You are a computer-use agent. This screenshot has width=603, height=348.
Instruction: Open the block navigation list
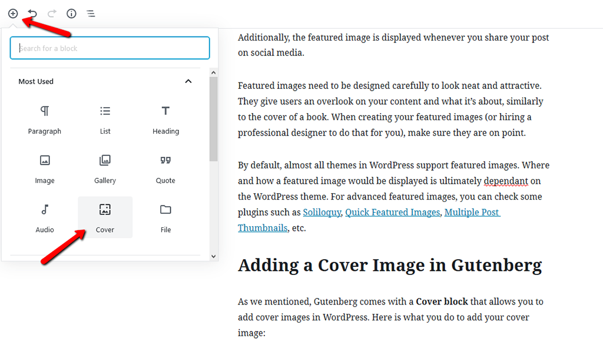pos(91,13)
